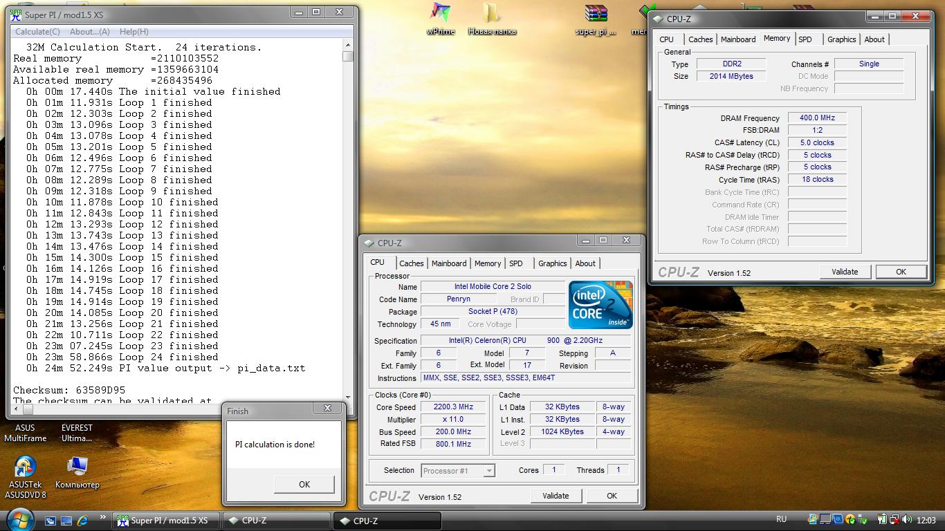The width and height of the screenshot is (945, 531).
Task: Open the battery power plug tray icon
Action: pyautogui.click(x=883, y=520)
